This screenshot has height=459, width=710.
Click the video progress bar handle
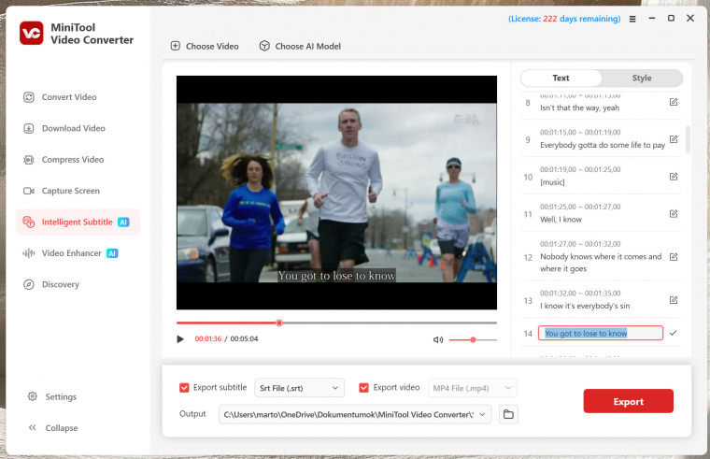(x=279, y=323)
